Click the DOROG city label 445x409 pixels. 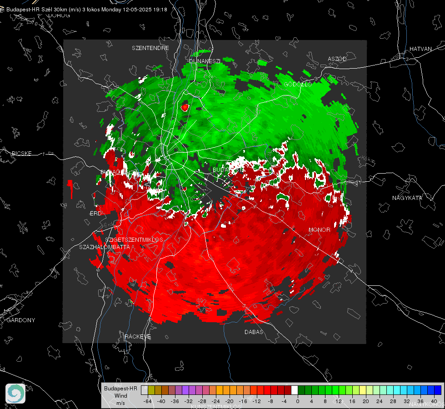[x=59, y=15]
